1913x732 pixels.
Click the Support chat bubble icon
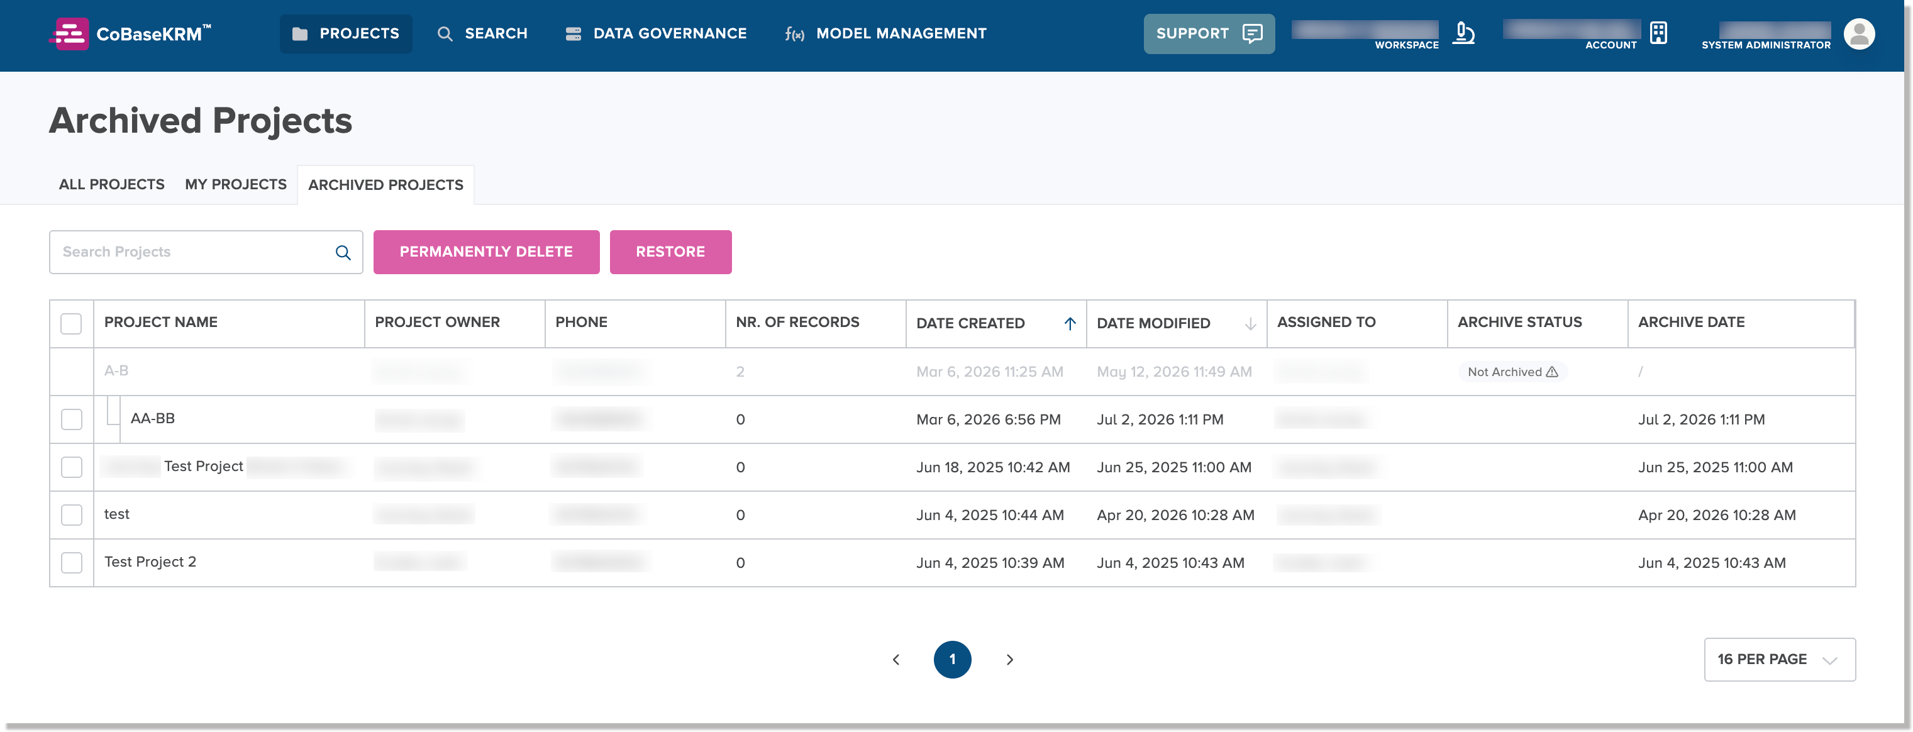1252,33
